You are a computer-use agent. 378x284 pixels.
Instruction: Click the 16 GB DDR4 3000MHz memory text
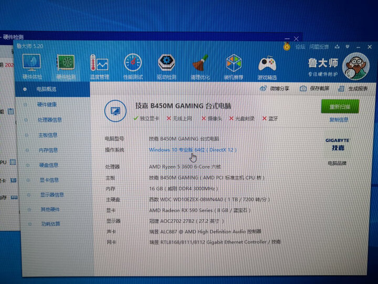[x=183, y=189]
